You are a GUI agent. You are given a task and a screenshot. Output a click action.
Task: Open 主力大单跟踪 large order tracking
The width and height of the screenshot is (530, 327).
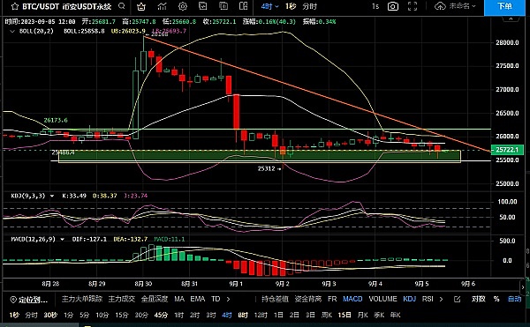pyautogui.click(x=82, y=299)
